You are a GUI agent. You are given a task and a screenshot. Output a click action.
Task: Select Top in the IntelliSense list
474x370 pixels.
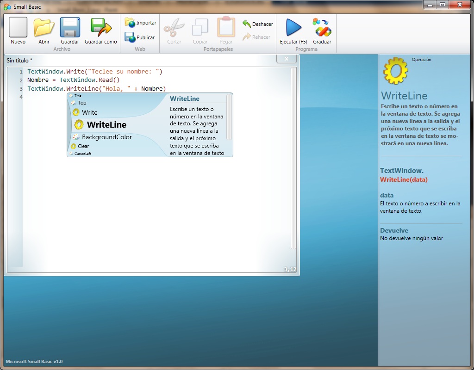(x=82, y=103)
